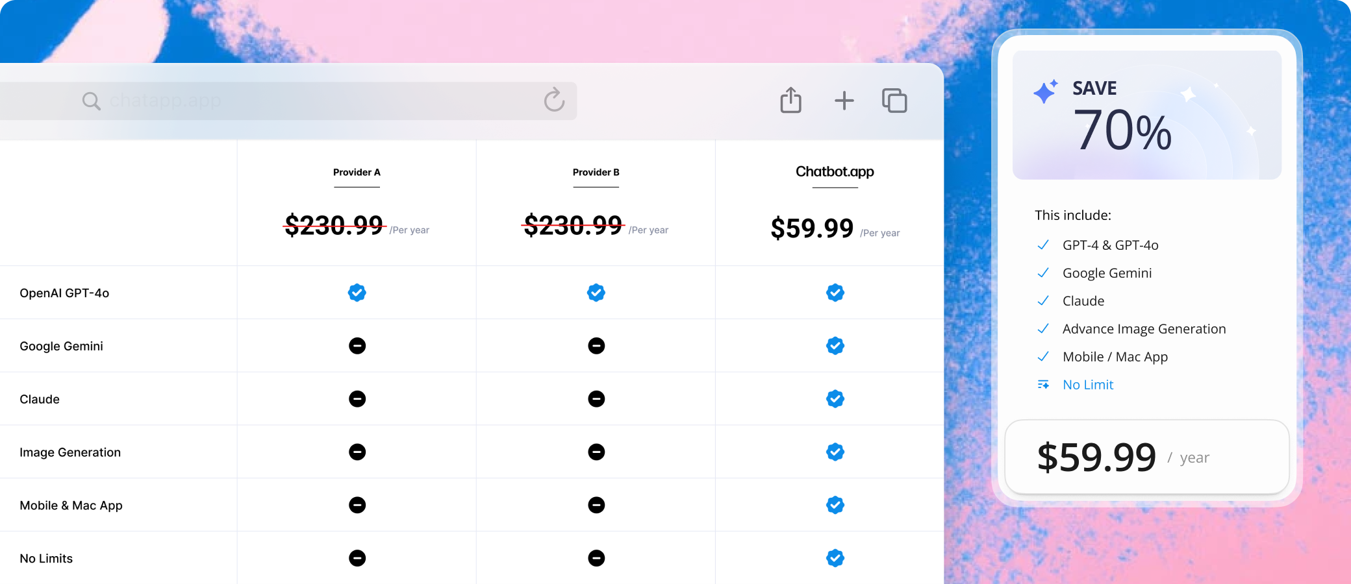
Task: Click the Advance Image Generation checkmark
Action: pos(1043,329)
